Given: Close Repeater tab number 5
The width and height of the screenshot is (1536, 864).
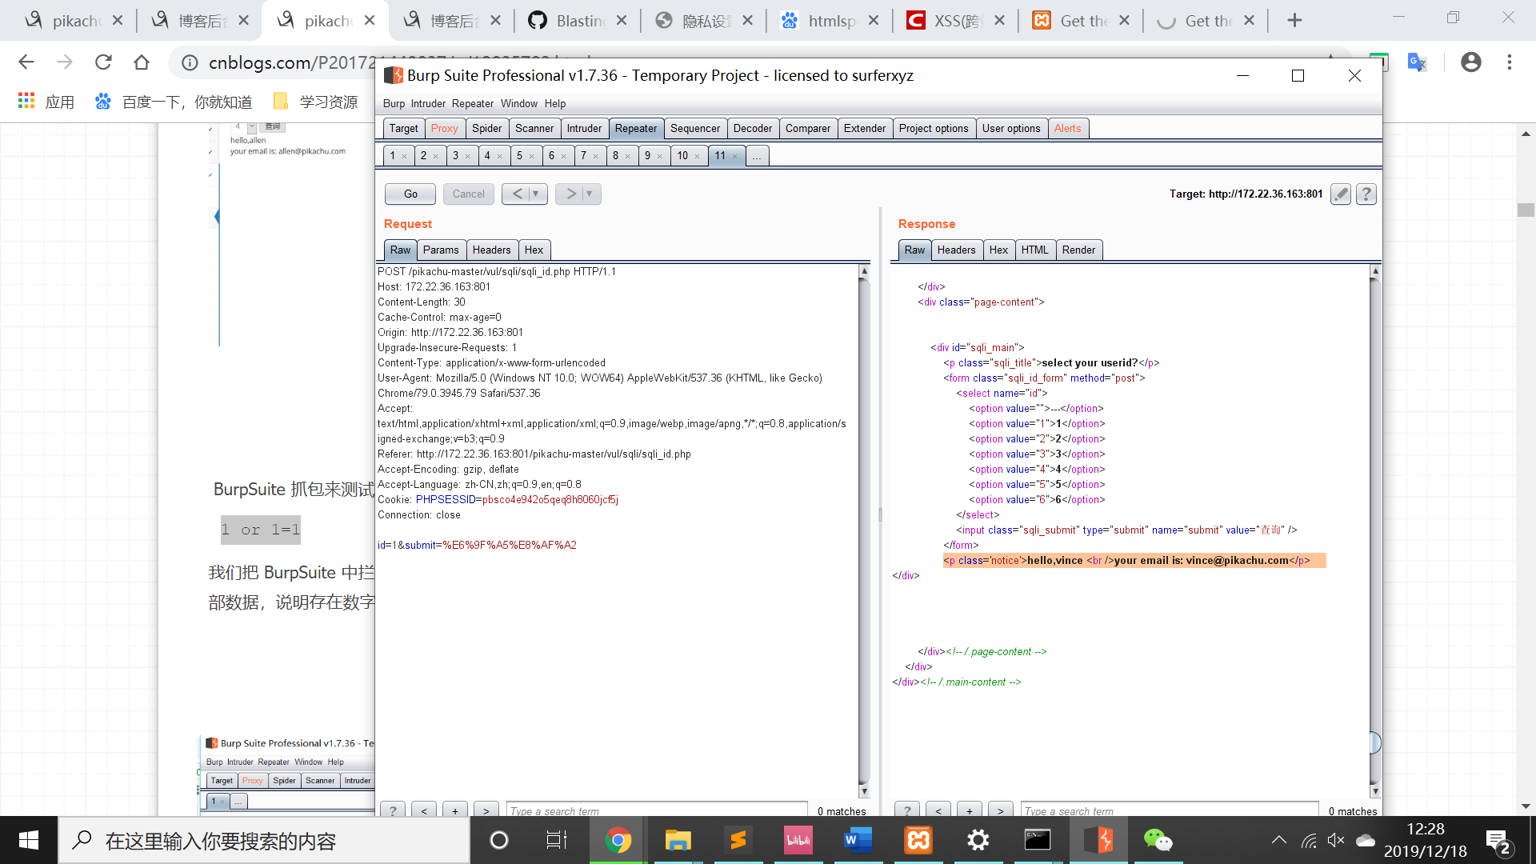Looking at the screenshot, I should [x=532, y=156].
